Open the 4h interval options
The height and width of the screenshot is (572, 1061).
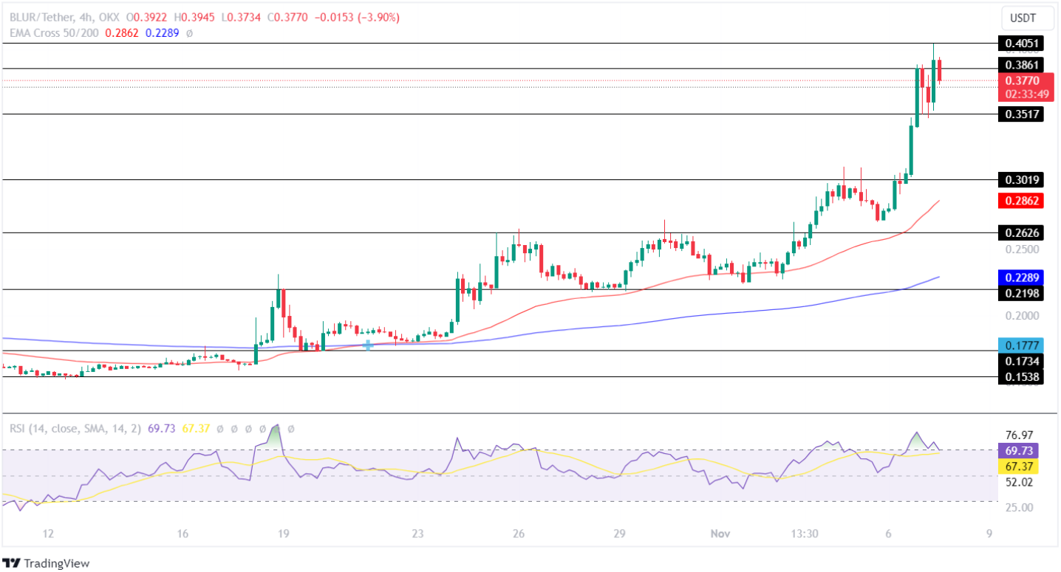[x=85, y=17]
